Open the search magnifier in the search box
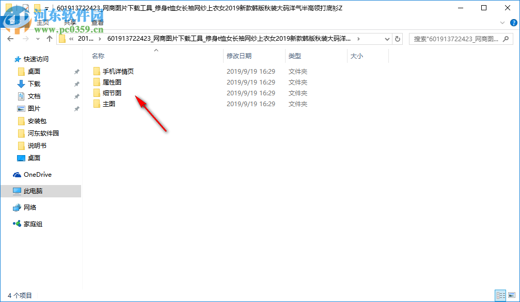The image size is (520, 302). coord(506,38)
